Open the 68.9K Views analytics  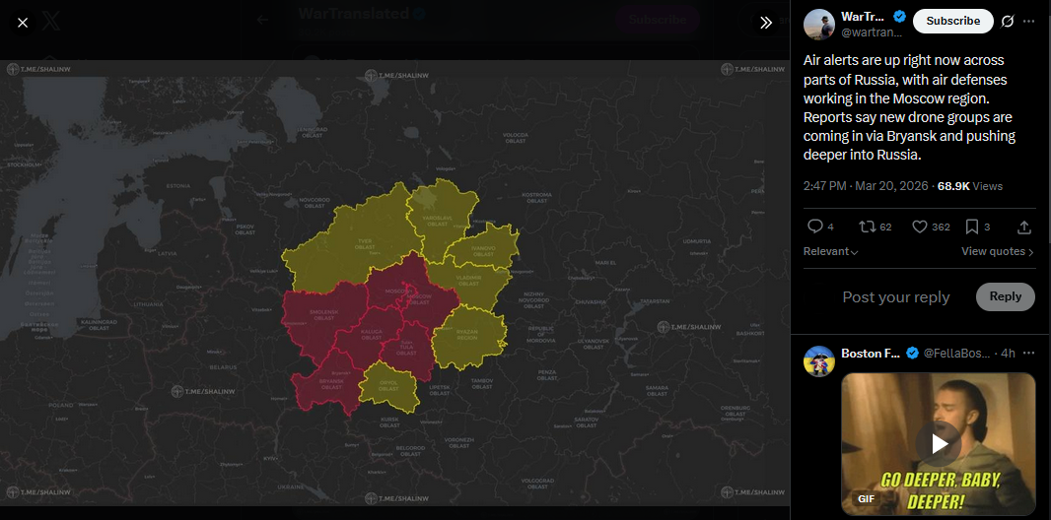(970, 186)
